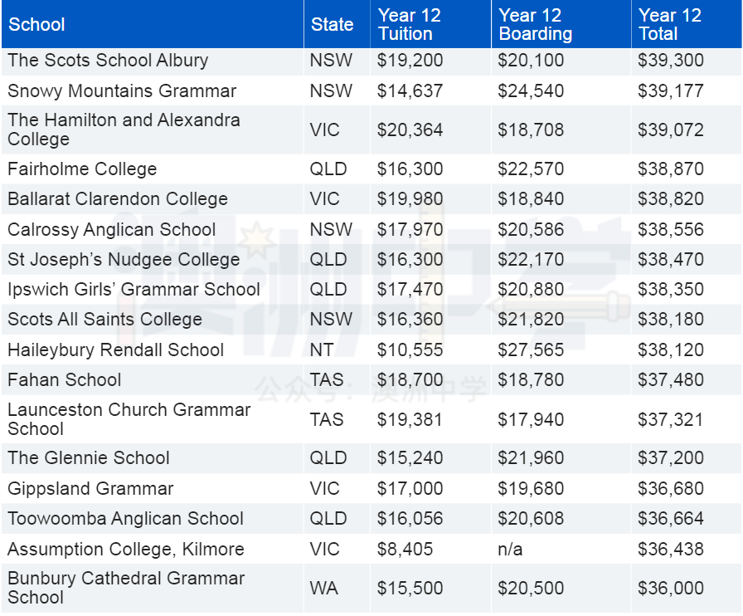This screenshot has height=616, width=743.
Task: Click the School column header
Action: [36, 25]
